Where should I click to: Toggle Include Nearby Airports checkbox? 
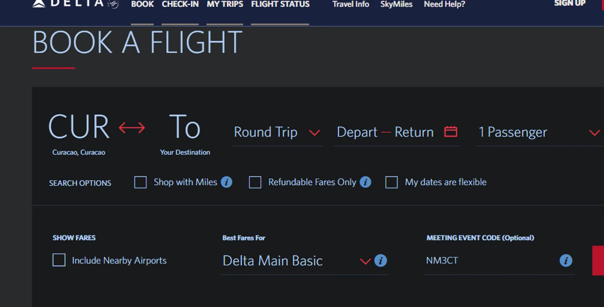[x=59, y=260]
